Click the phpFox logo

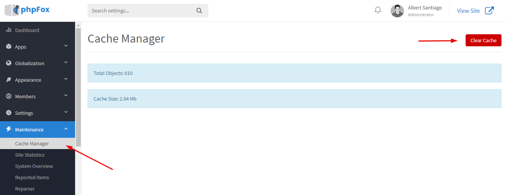click(27, 10)
